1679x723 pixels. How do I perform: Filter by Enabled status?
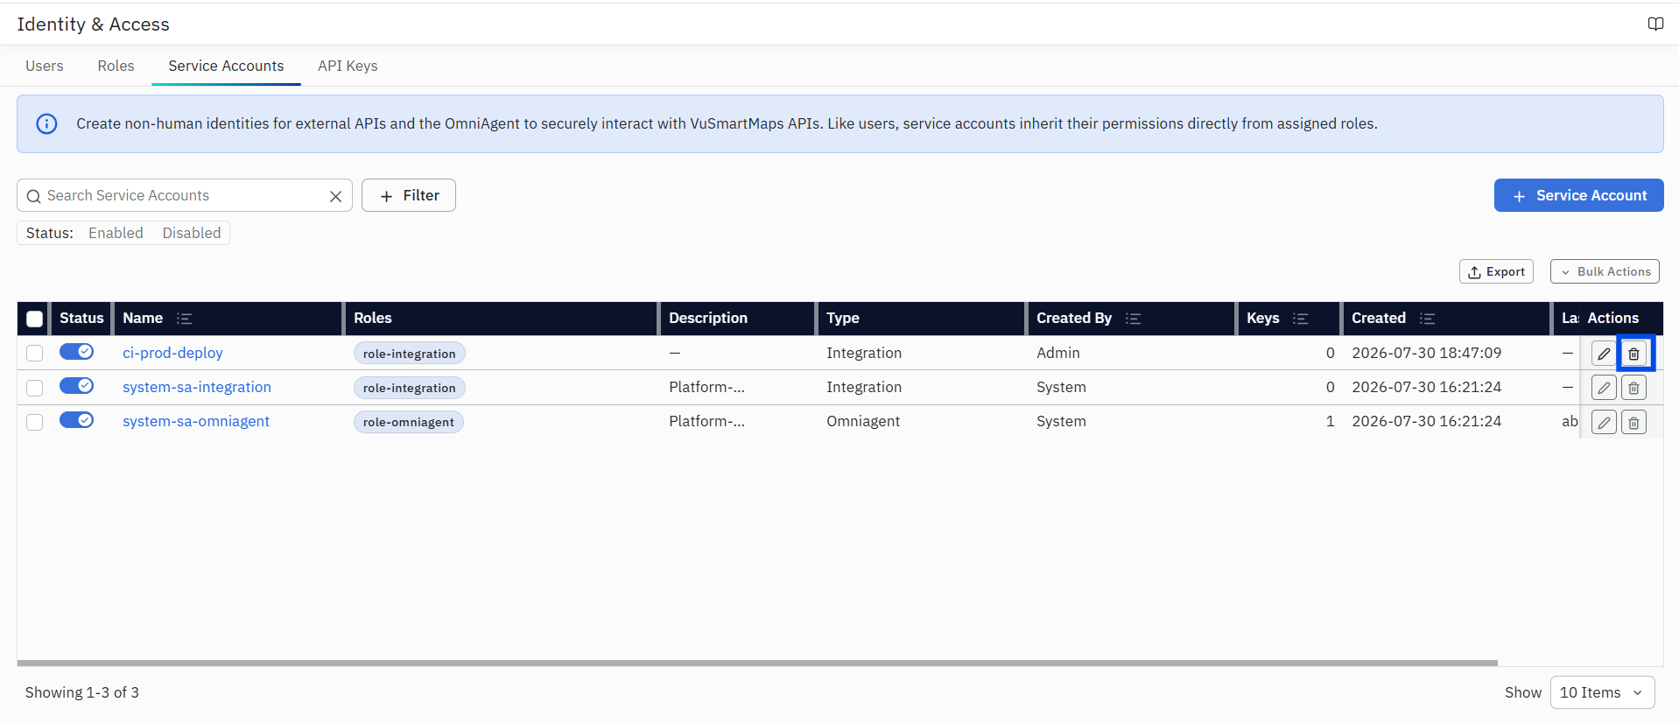coord(116,233)
